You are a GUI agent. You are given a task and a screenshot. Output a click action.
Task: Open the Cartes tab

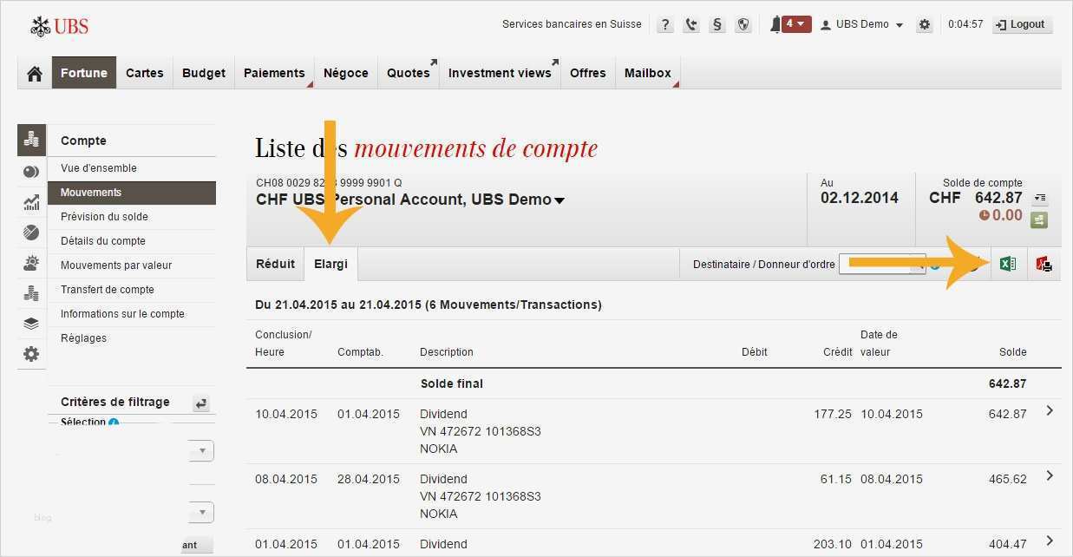(x=145, y=73)
